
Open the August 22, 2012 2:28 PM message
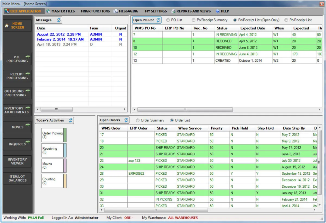(81, 34)
